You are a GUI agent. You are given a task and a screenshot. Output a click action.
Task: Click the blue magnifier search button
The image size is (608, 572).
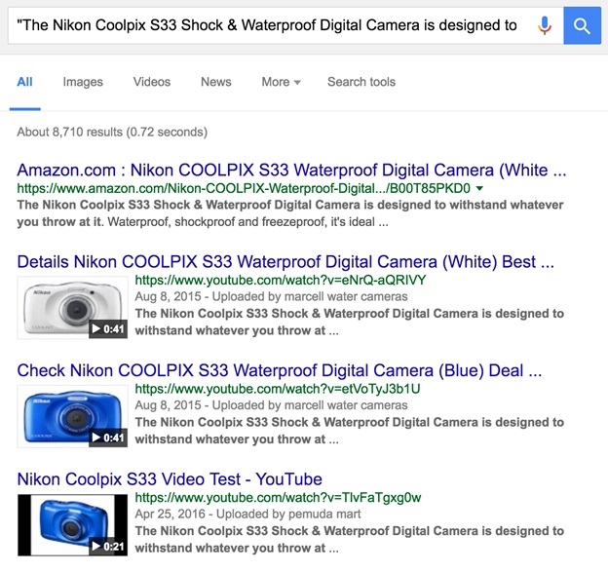[582, 25]
